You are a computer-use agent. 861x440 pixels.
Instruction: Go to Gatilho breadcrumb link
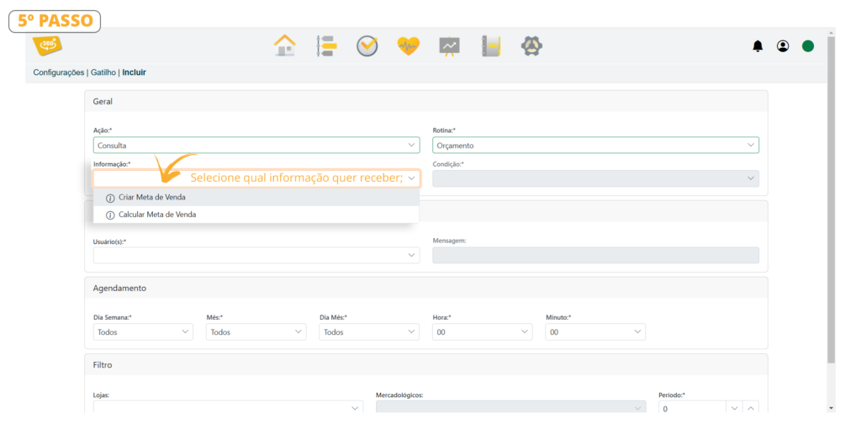coord(103,72)
